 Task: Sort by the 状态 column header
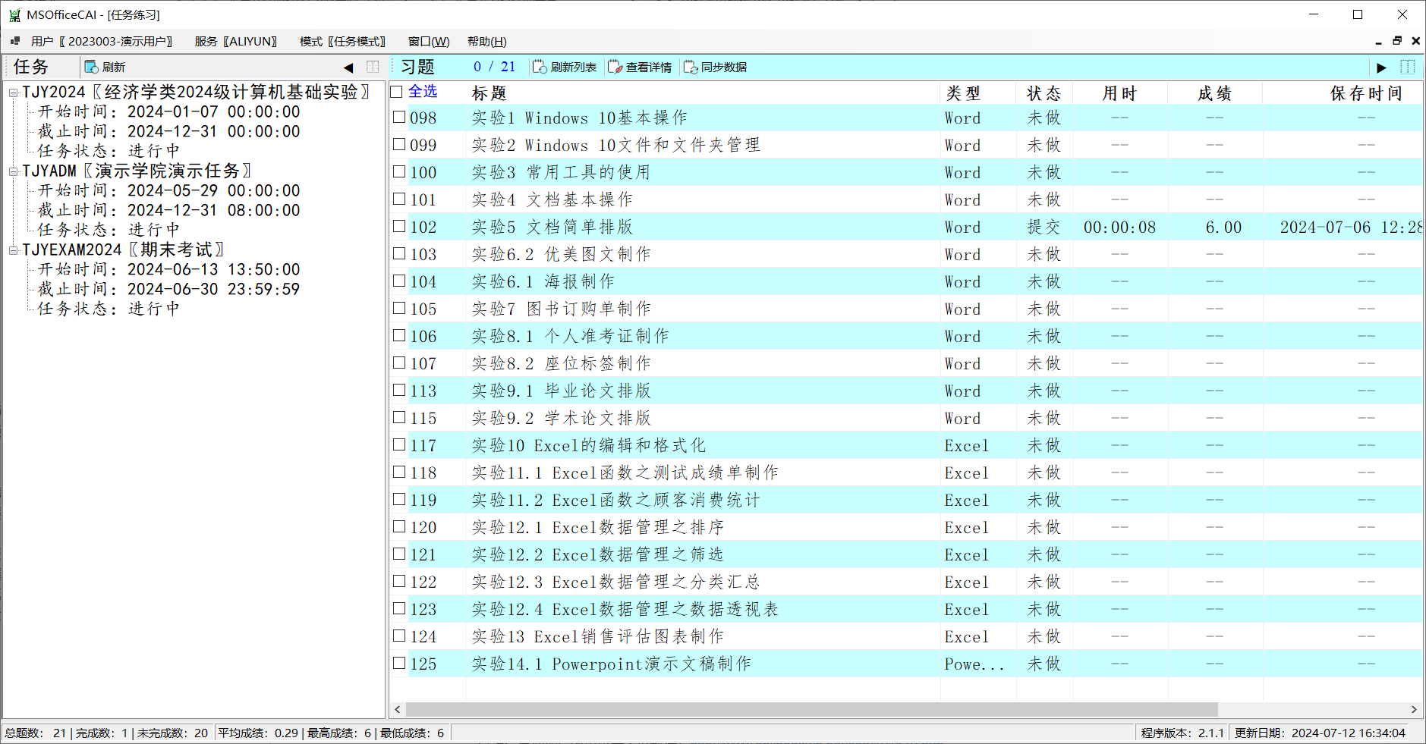[1044, 93]
